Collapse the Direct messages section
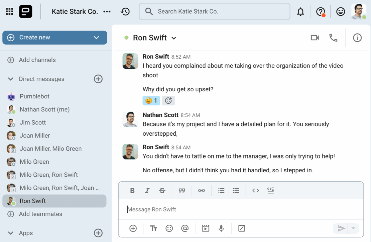 click(x=10, y=79)
